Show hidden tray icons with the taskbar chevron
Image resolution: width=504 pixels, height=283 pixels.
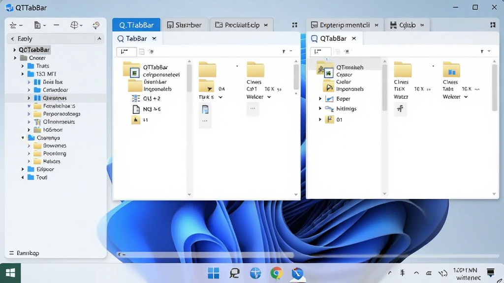[390, 273]
